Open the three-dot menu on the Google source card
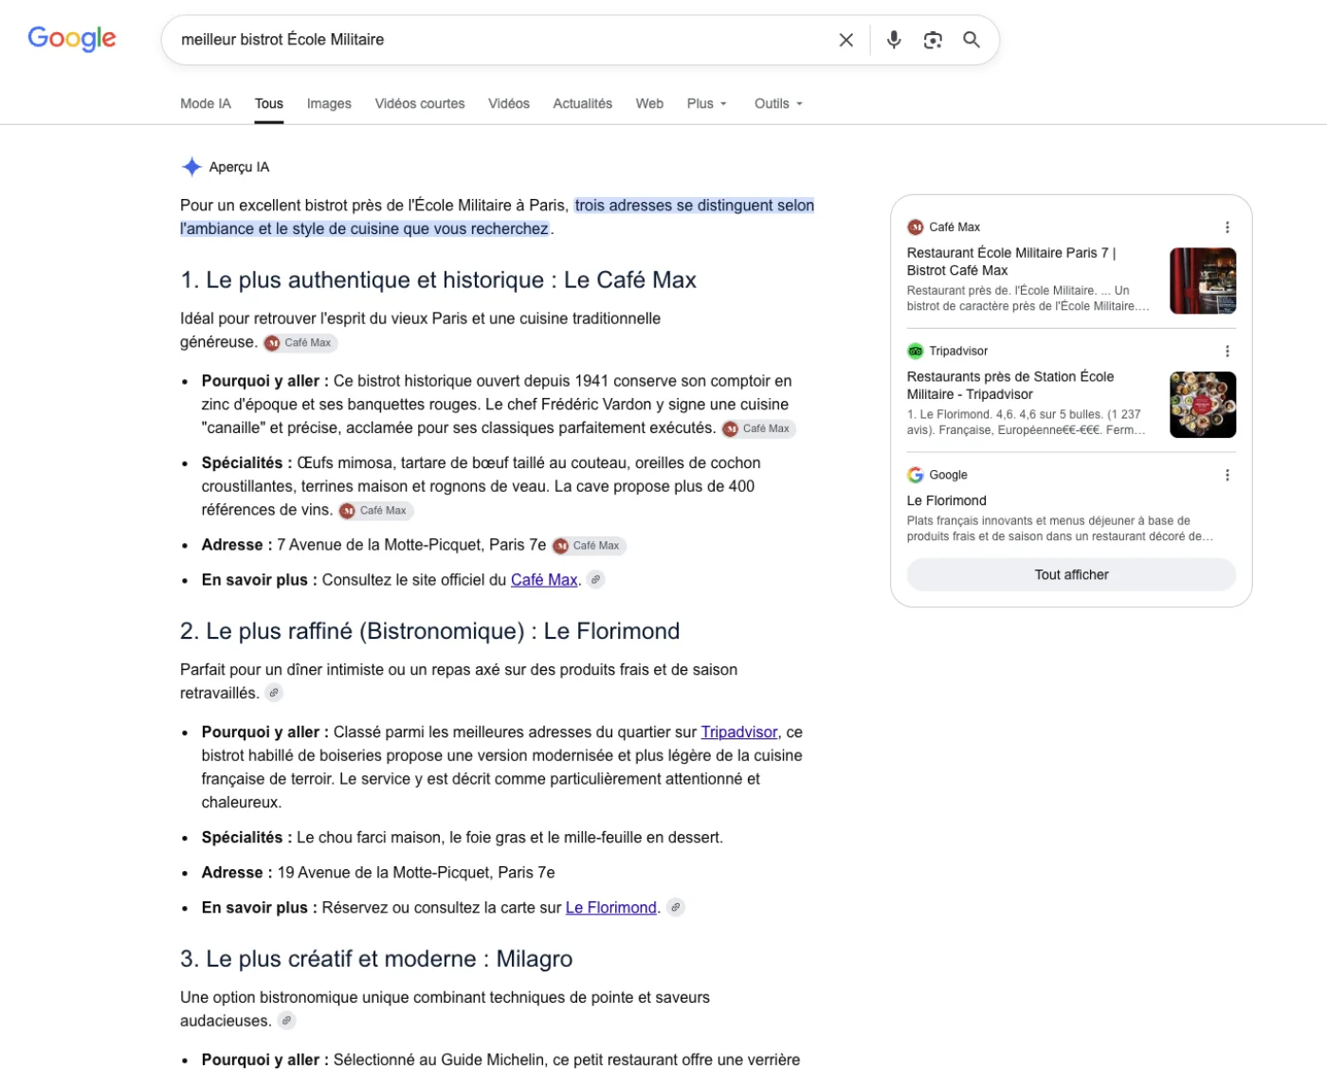 (x=1227, y=476)
